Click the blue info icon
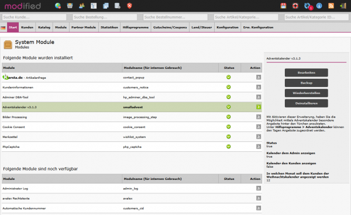 [319, 6]
